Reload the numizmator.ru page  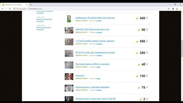[x=10, y=9]
